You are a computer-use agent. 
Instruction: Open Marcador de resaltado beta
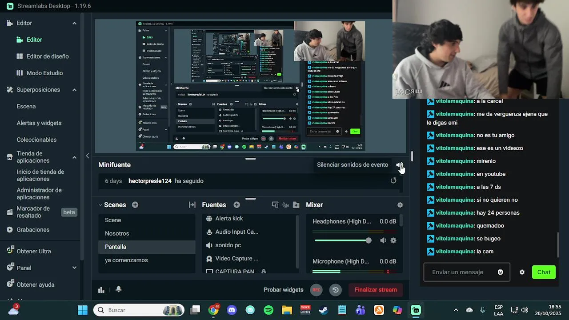click(41, 212)
